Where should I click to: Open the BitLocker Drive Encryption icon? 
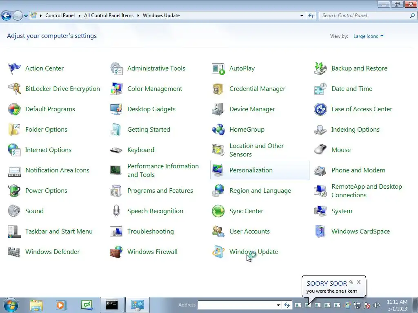pos(14,89)
